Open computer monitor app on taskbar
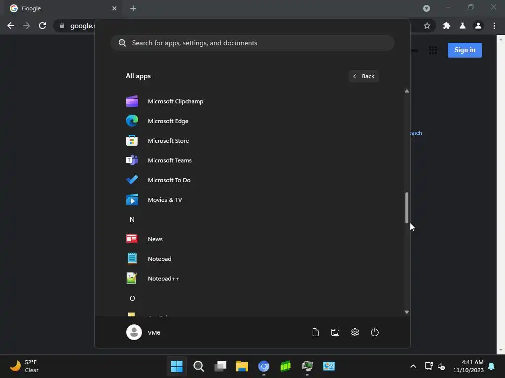The image size is (505, 378). (x=307, y=366)
